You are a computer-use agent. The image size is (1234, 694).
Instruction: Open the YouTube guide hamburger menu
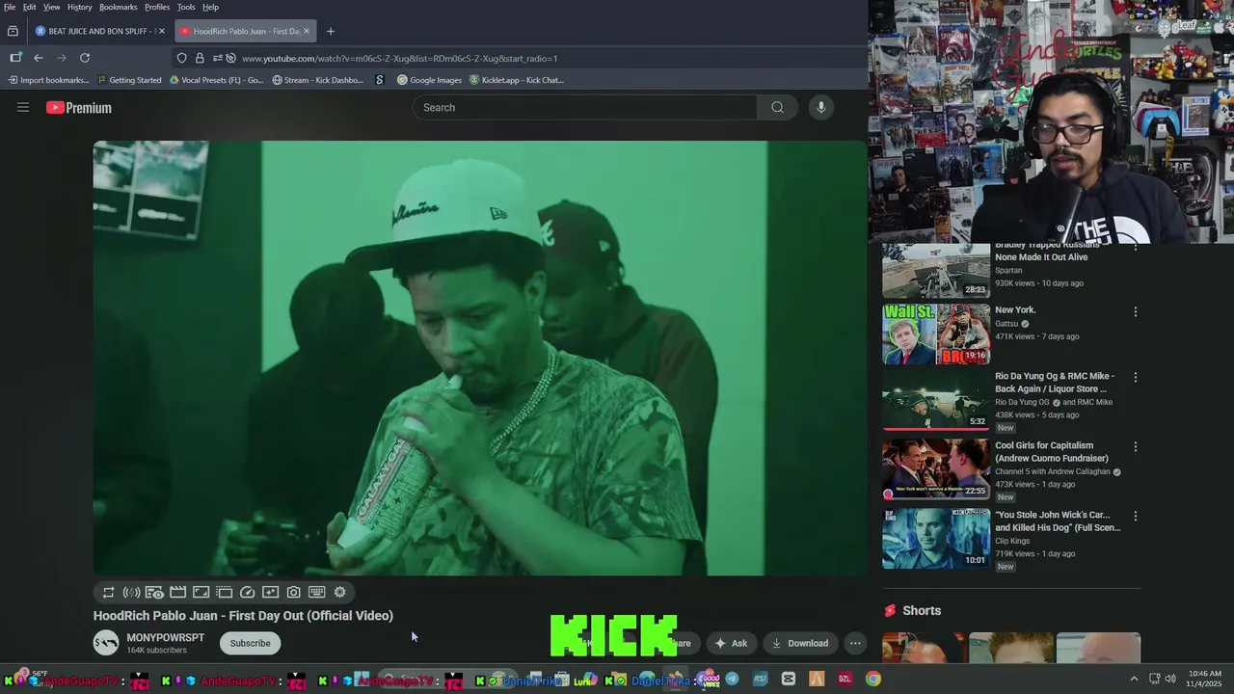pos(23,107)
